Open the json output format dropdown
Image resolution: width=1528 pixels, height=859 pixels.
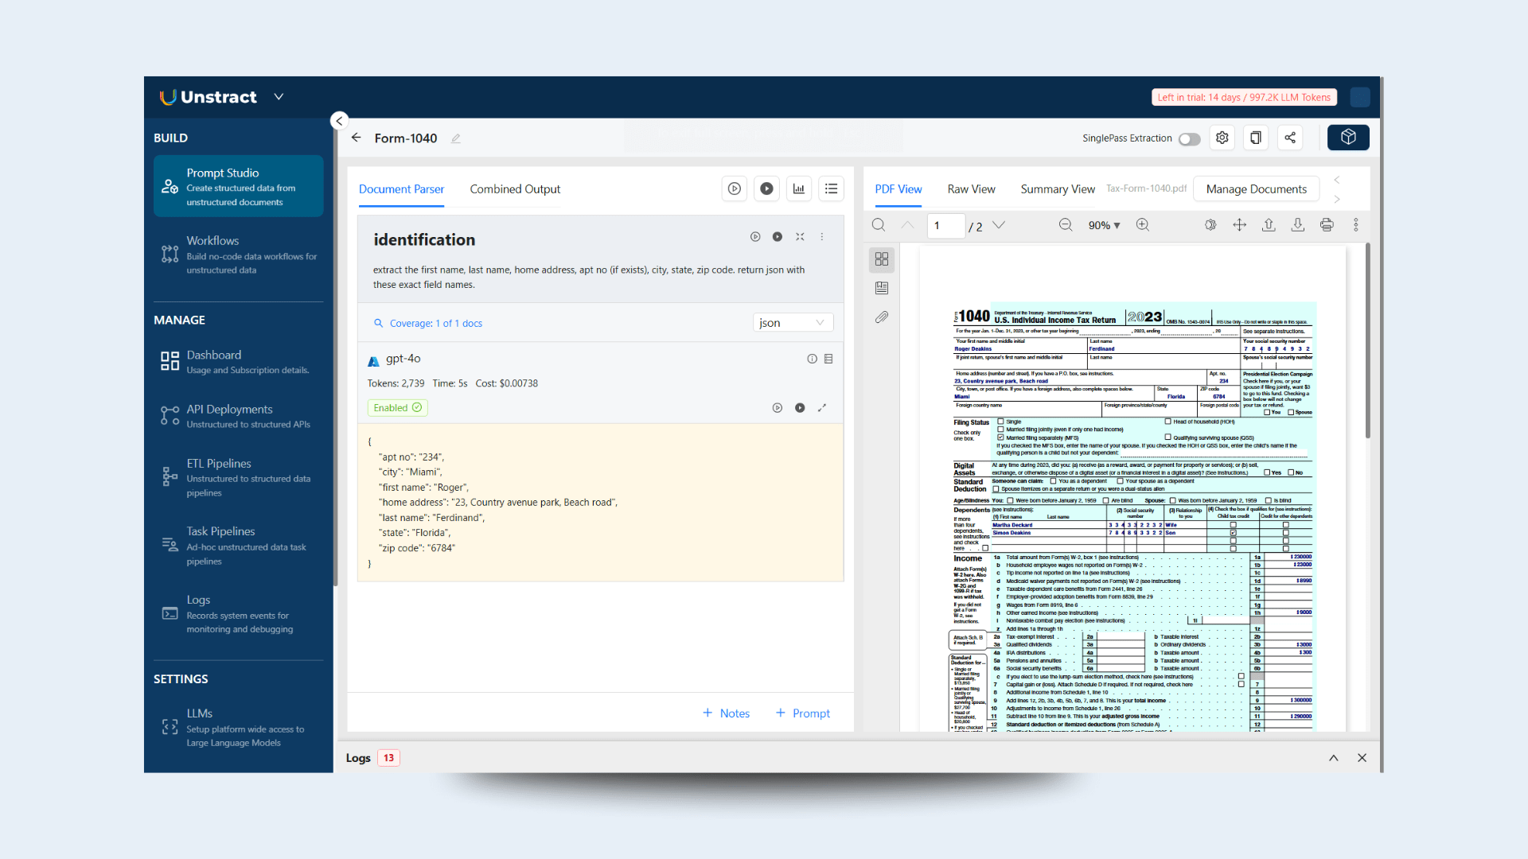click(793, 322)
